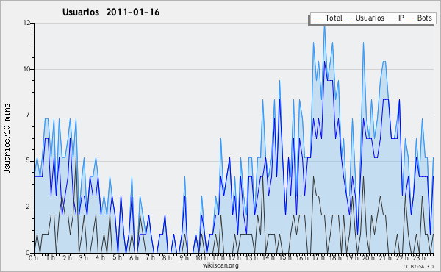This screenshot has width=441, height=272.
Task: Click the y-axis value 12
Action: click(26, 23)
